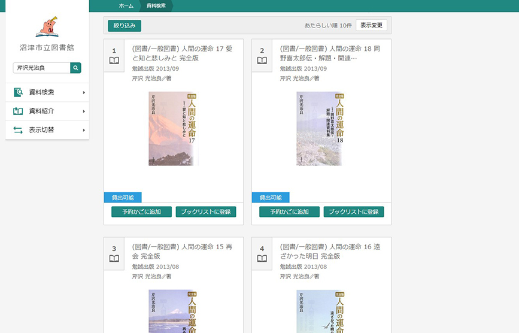
Task: Open the 資料検索 breadcrumb
Action: tap(156, 6)
